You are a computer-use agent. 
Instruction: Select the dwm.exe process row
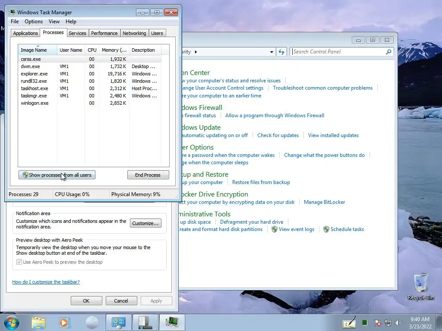tap(90, 66)
